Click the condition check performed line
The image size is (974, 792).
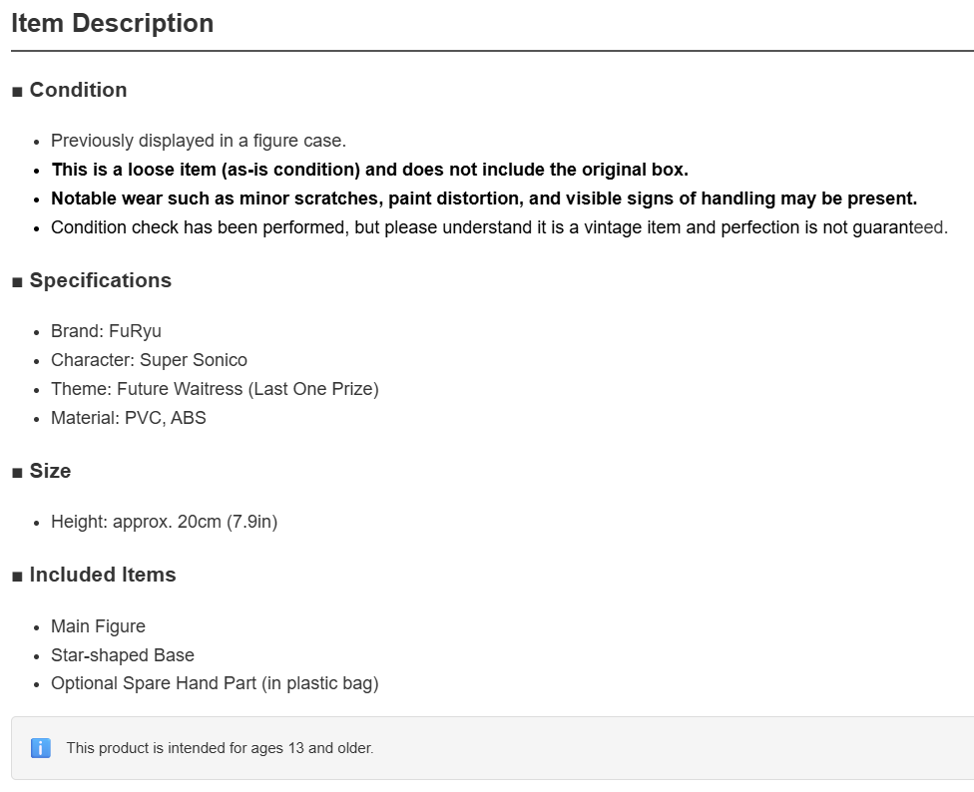tap(499, 227)
